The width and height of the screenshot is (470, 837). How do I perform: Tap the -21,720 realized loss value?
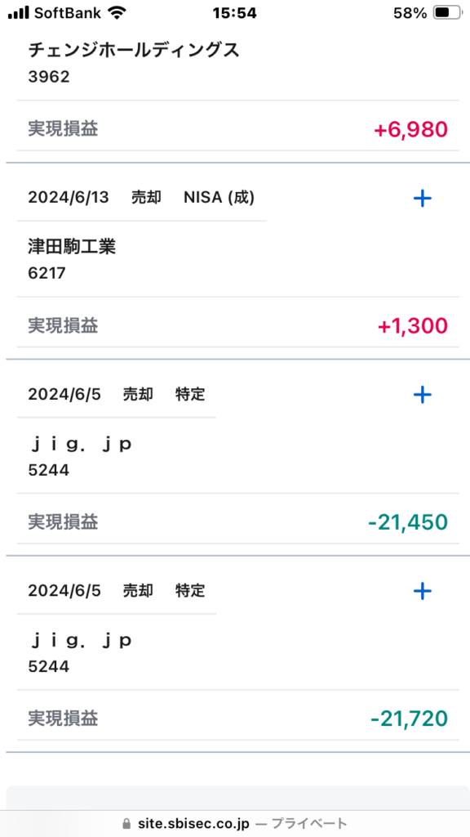[x=410, y=719]
